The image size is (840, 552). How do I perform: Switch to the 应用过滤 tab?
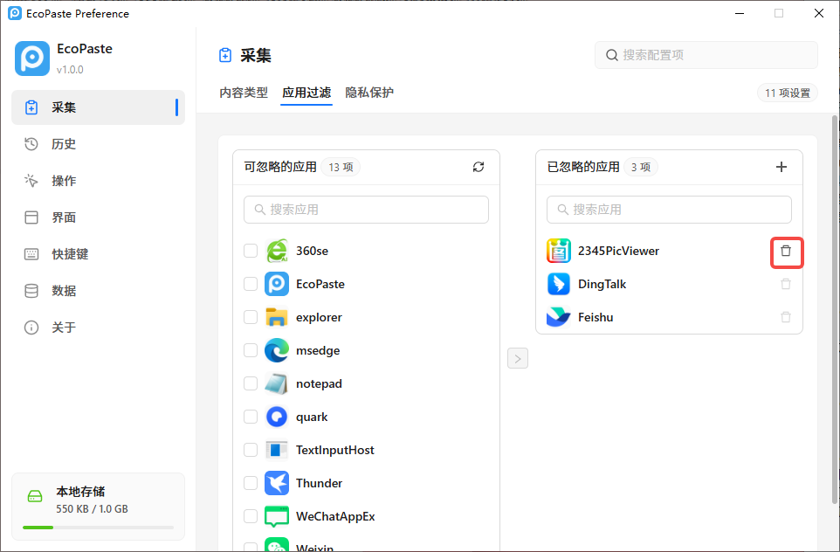click(306, 93)
